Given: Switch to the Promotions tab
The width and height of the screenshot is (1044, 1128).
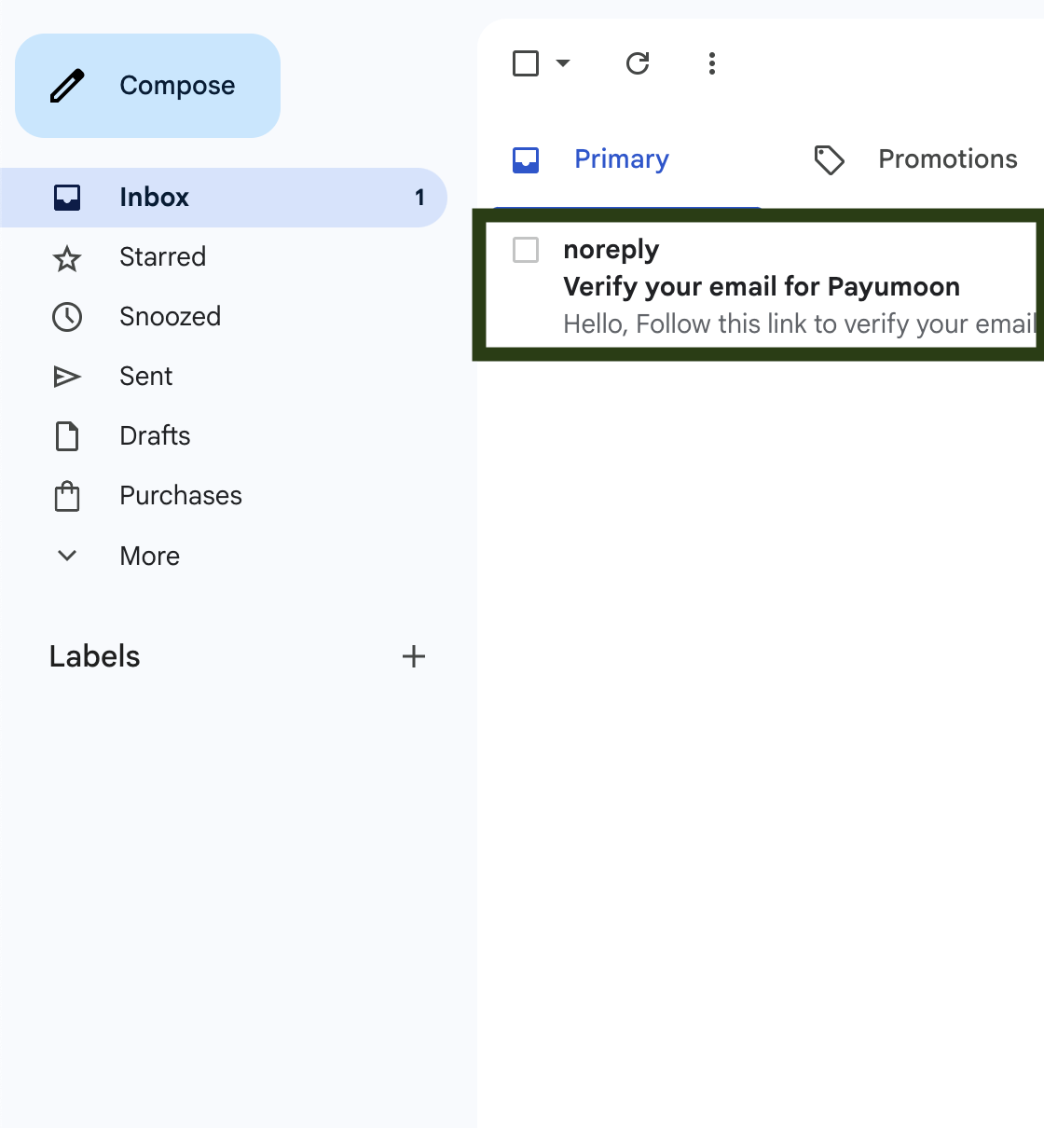Looking at the screenshot, I should point(947,159).
